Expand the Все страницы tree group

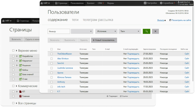pyautogui.click(x=16, y=103)
